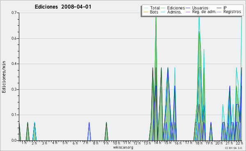Click the 'Total' legend label
Viewport: 246px width, 151px height.
pyautogui.click(x=155, y=8)
